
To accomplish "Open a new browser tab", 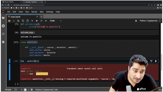I will [x=45, y=2].
